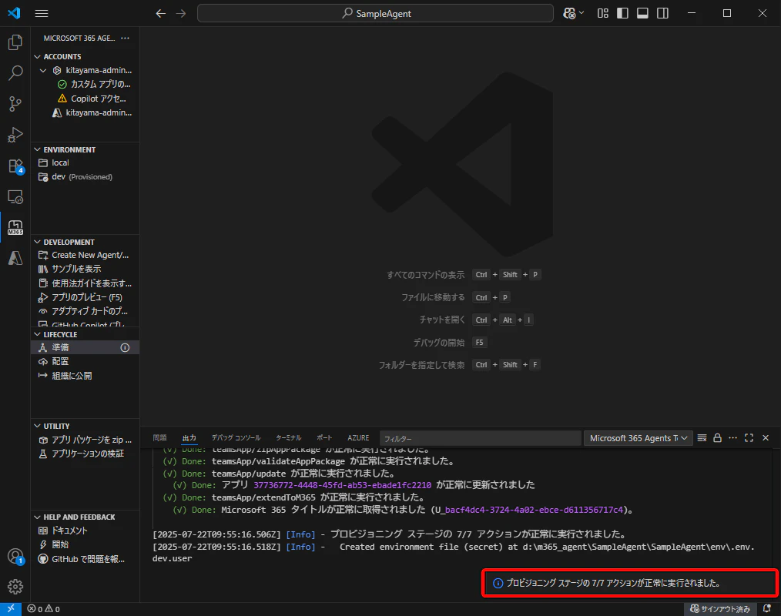Toggle the secondary side bar visibility
The width and height of the screenshot is (781, 616).
tap(662, 13)
